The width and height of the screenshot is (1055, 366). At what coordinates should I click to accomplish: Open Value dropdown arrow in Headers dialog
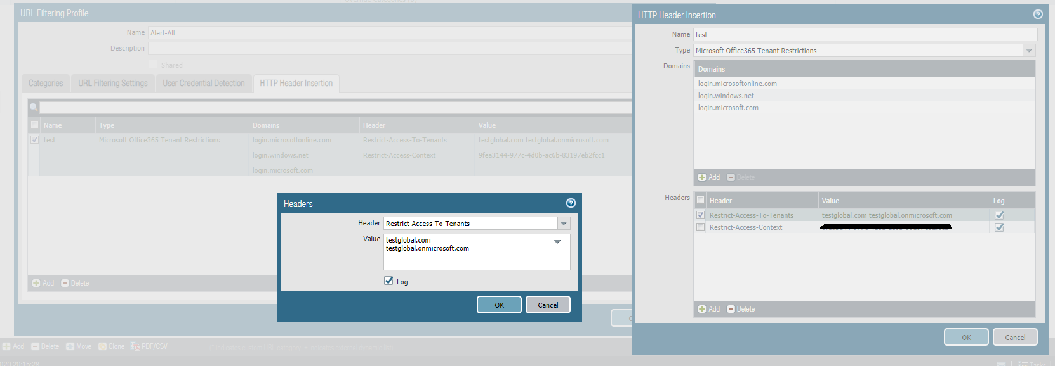coord(557,242)
